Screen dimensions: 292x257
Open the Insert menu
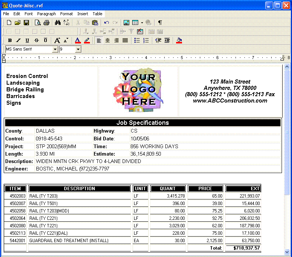pyautogui.click(x=83, y=14)
